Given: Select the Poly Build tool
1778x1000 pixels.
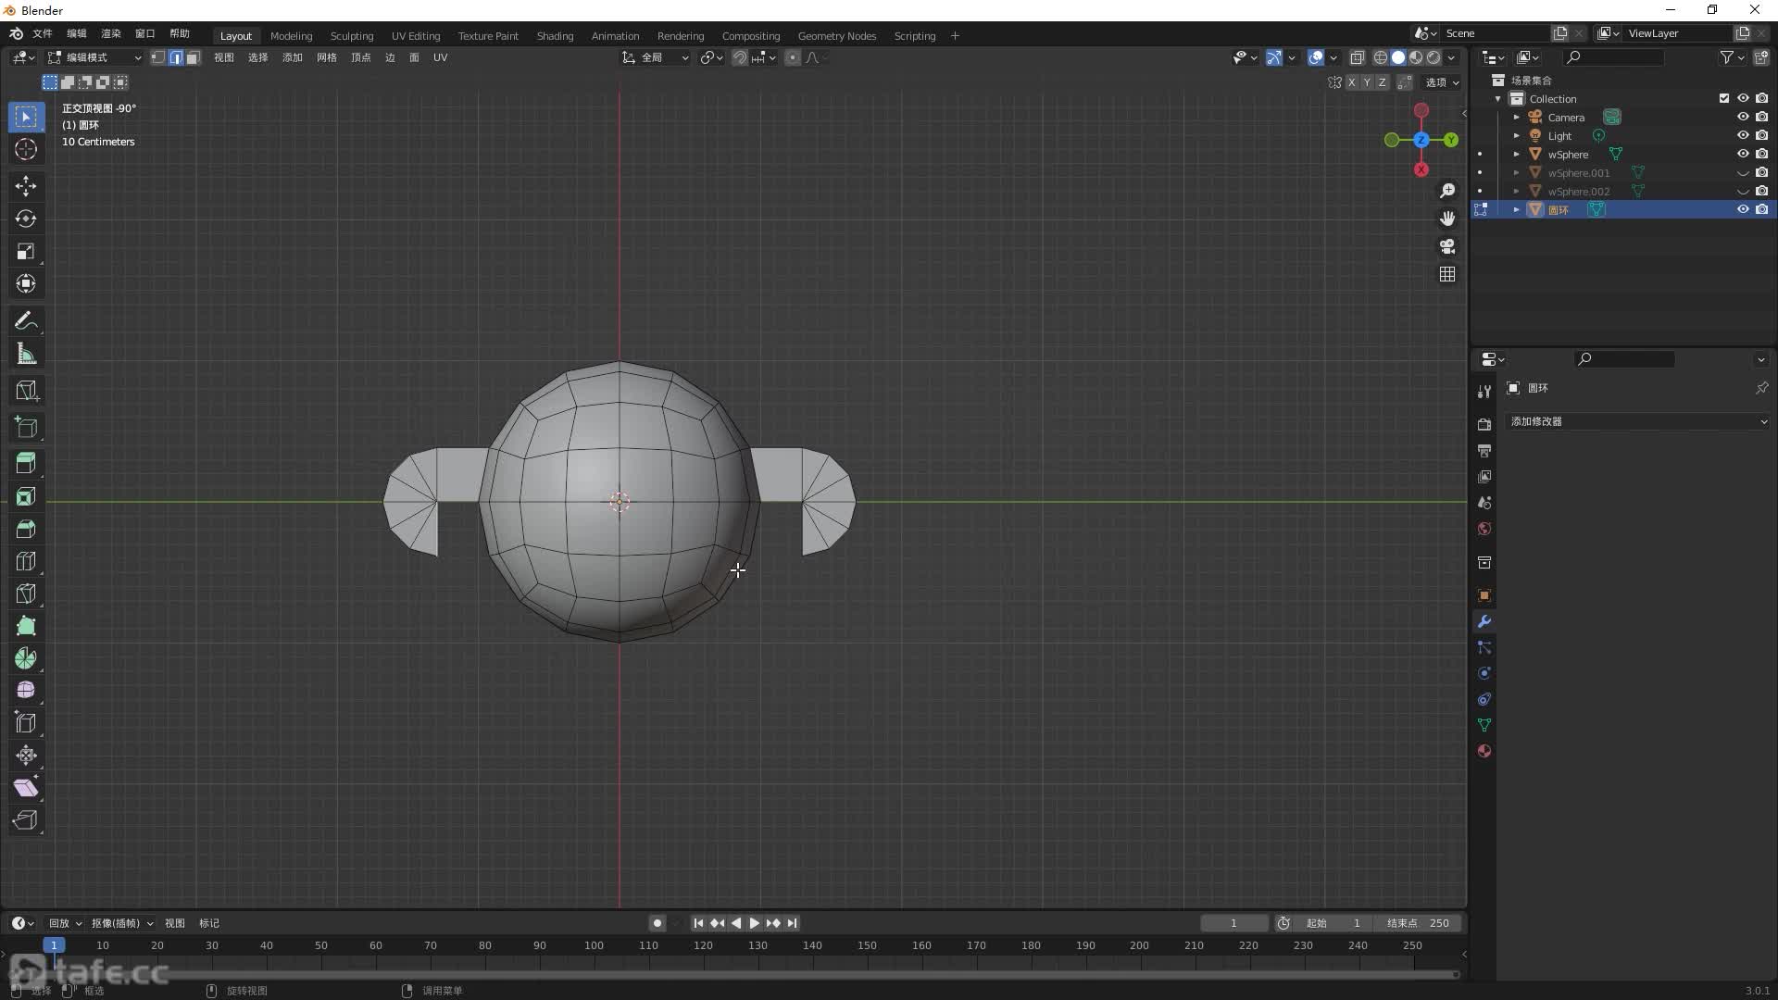Looking at the screenshot, I should (26, 626).
